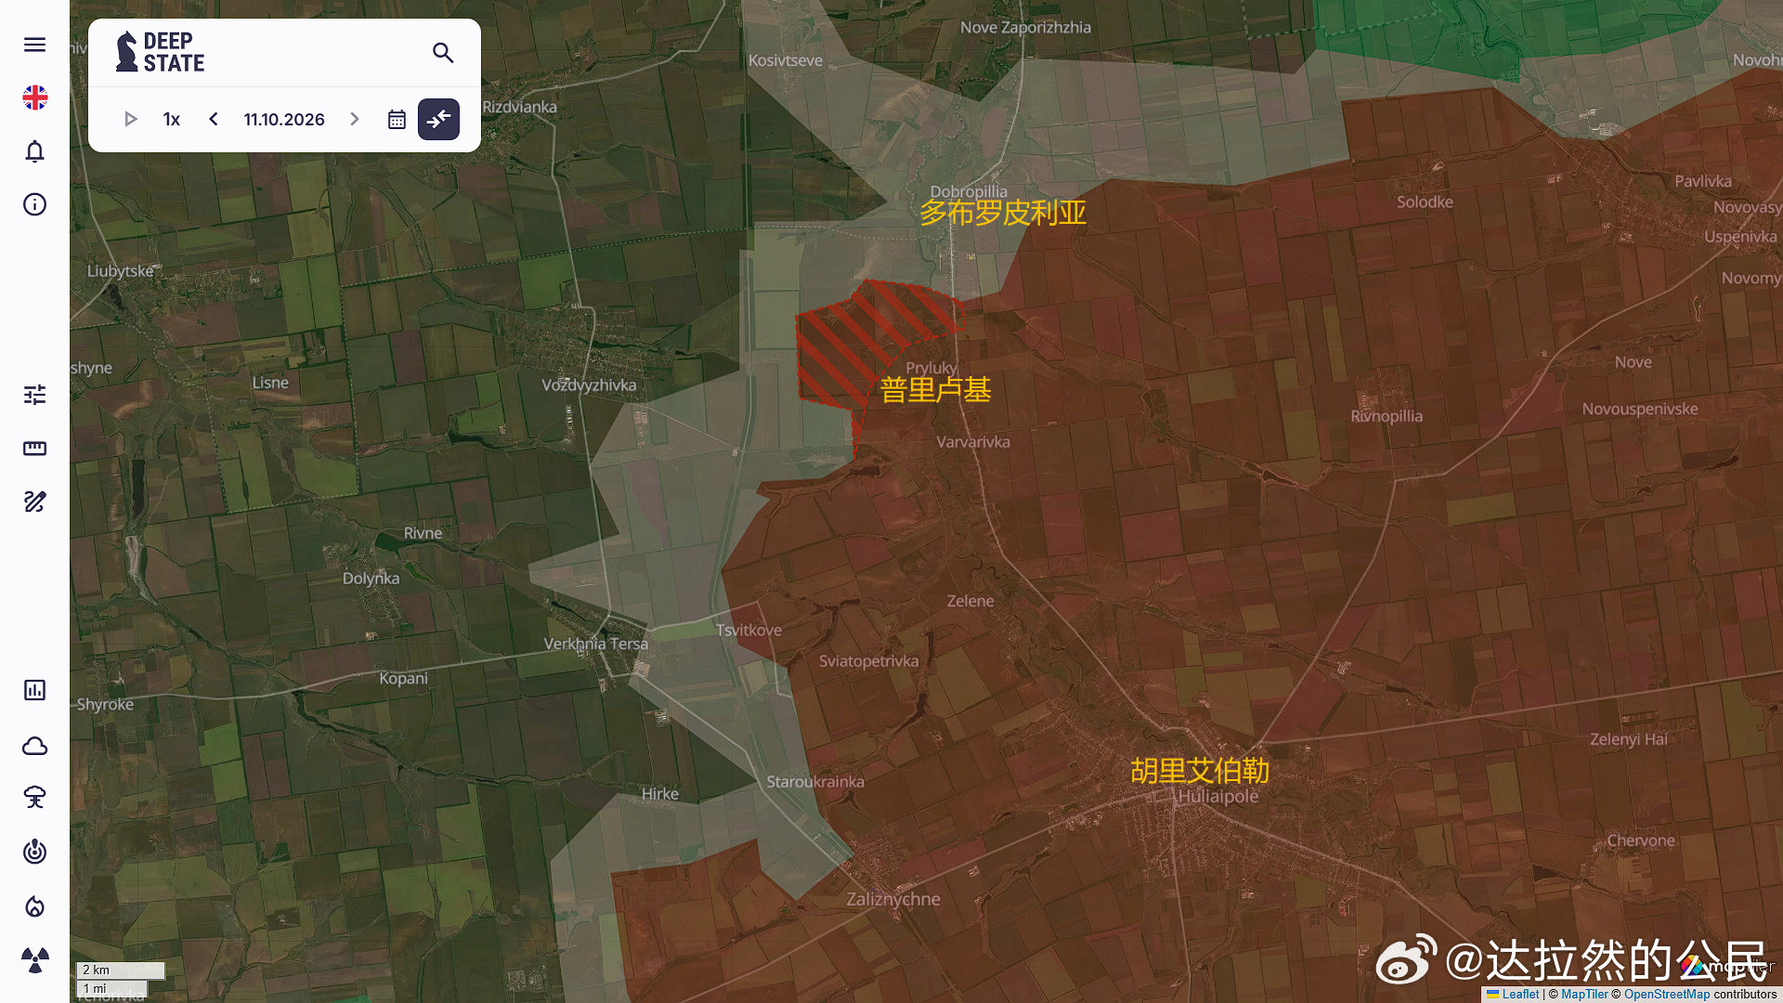Viewport: 1783px width, 1003px height.
Task: Click the Verkhnia Tersa label
Action: coord(595,644)
